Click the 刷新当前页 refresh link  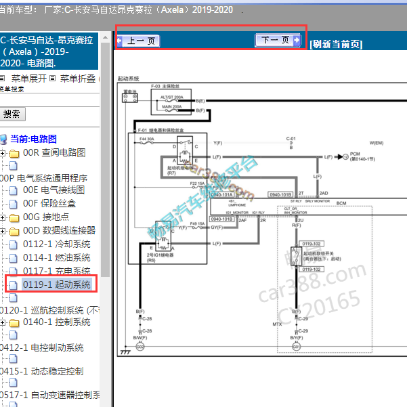click(336, 44)
